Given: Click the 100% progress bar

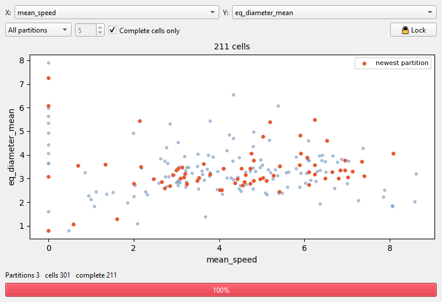Looking at the screenshot, I should pyautogui.click(x=221, y=290).
